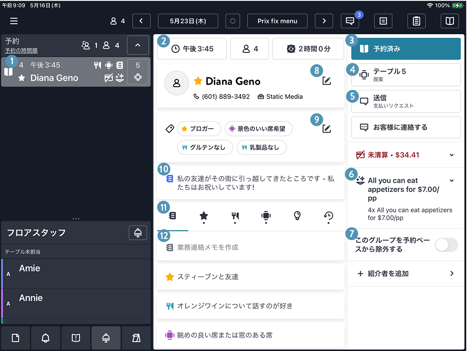This screenshot has height=351, width=467.
Task: Open the clipboard waitlist icon in top bar
Action: pos(416,21)
